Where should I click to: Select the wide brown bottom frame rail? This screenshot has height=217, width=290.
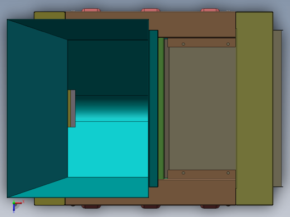192,192
